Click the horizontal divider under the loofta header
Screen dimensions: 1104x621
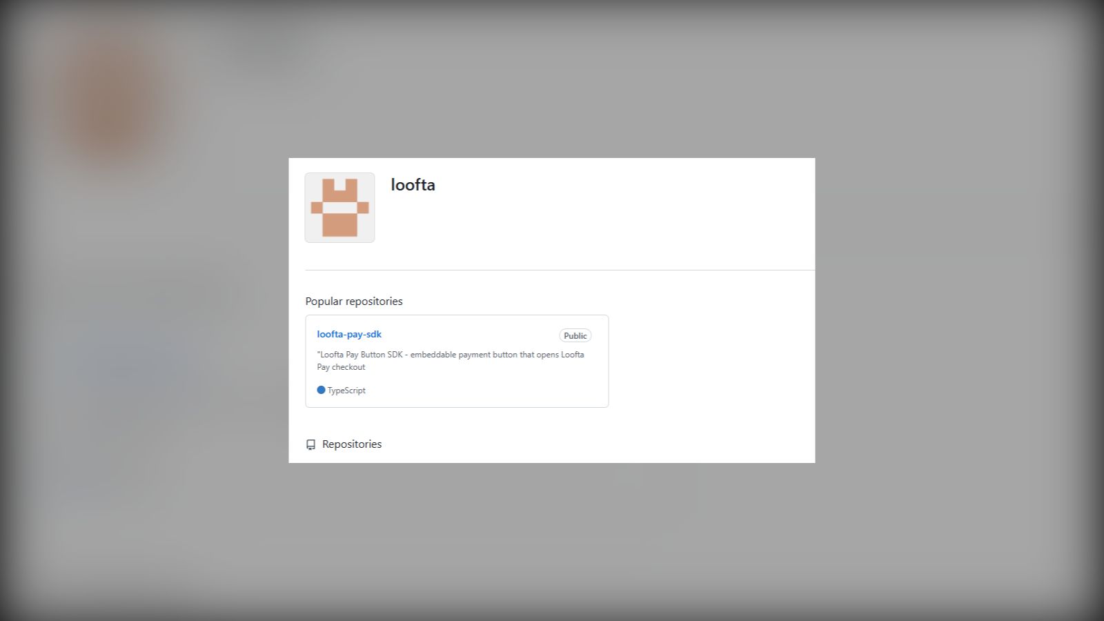(x=560, y=270)
